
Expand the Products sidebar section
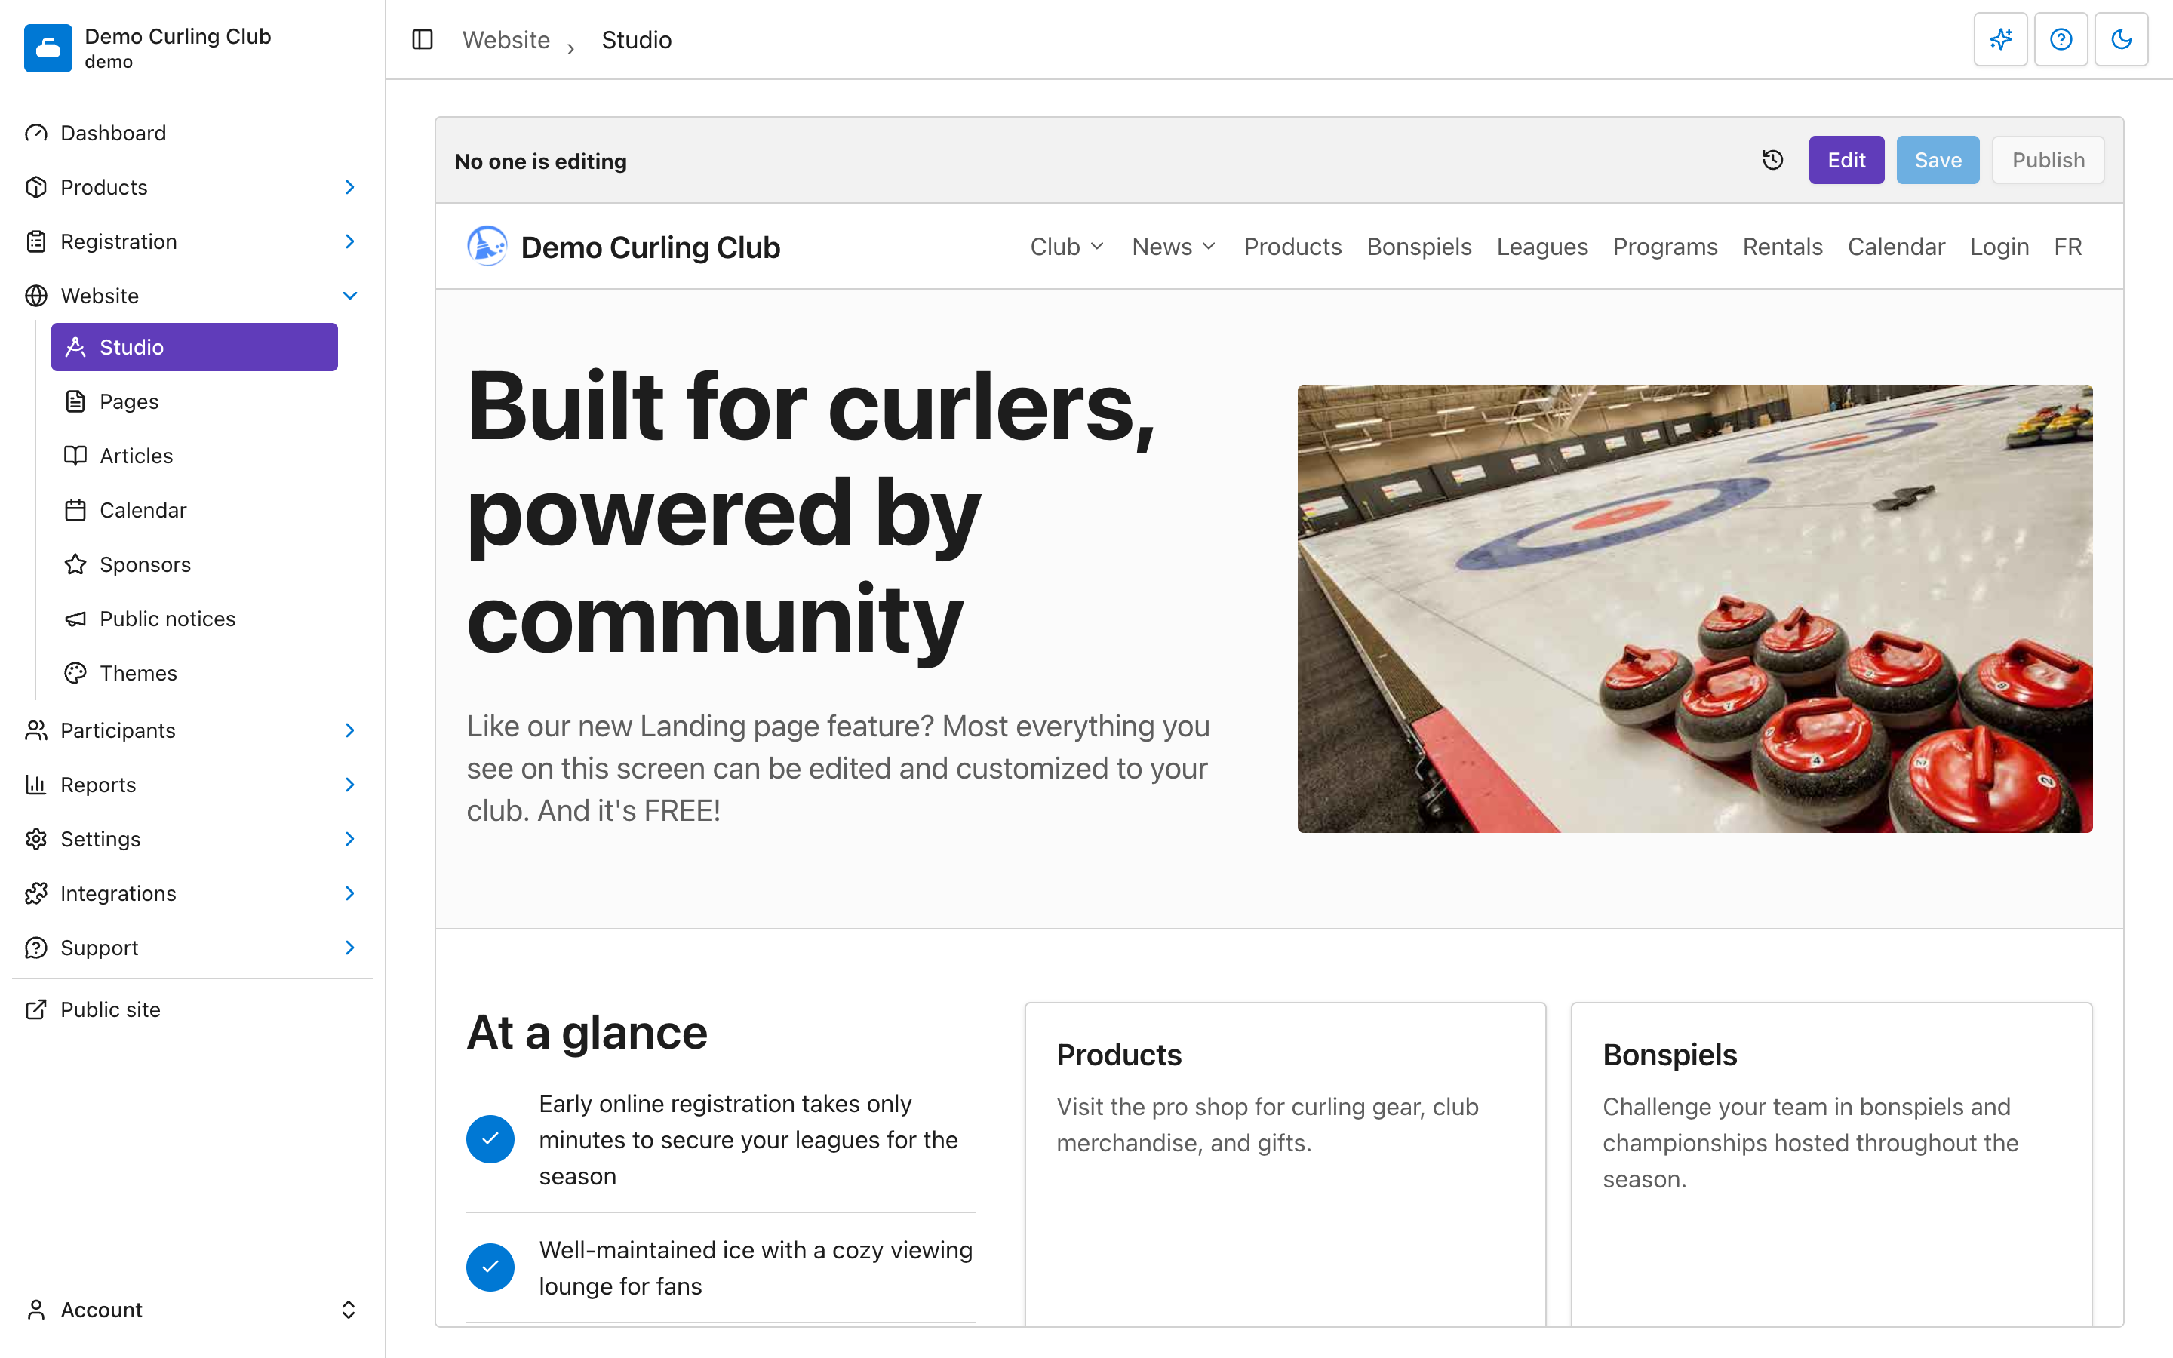[x=192, y=187]
